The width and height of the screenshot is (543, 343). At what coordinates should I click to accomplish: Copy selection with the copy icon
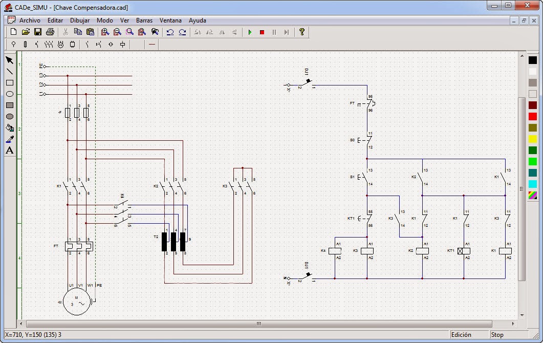pyautogui.click(x=78, y=32)
